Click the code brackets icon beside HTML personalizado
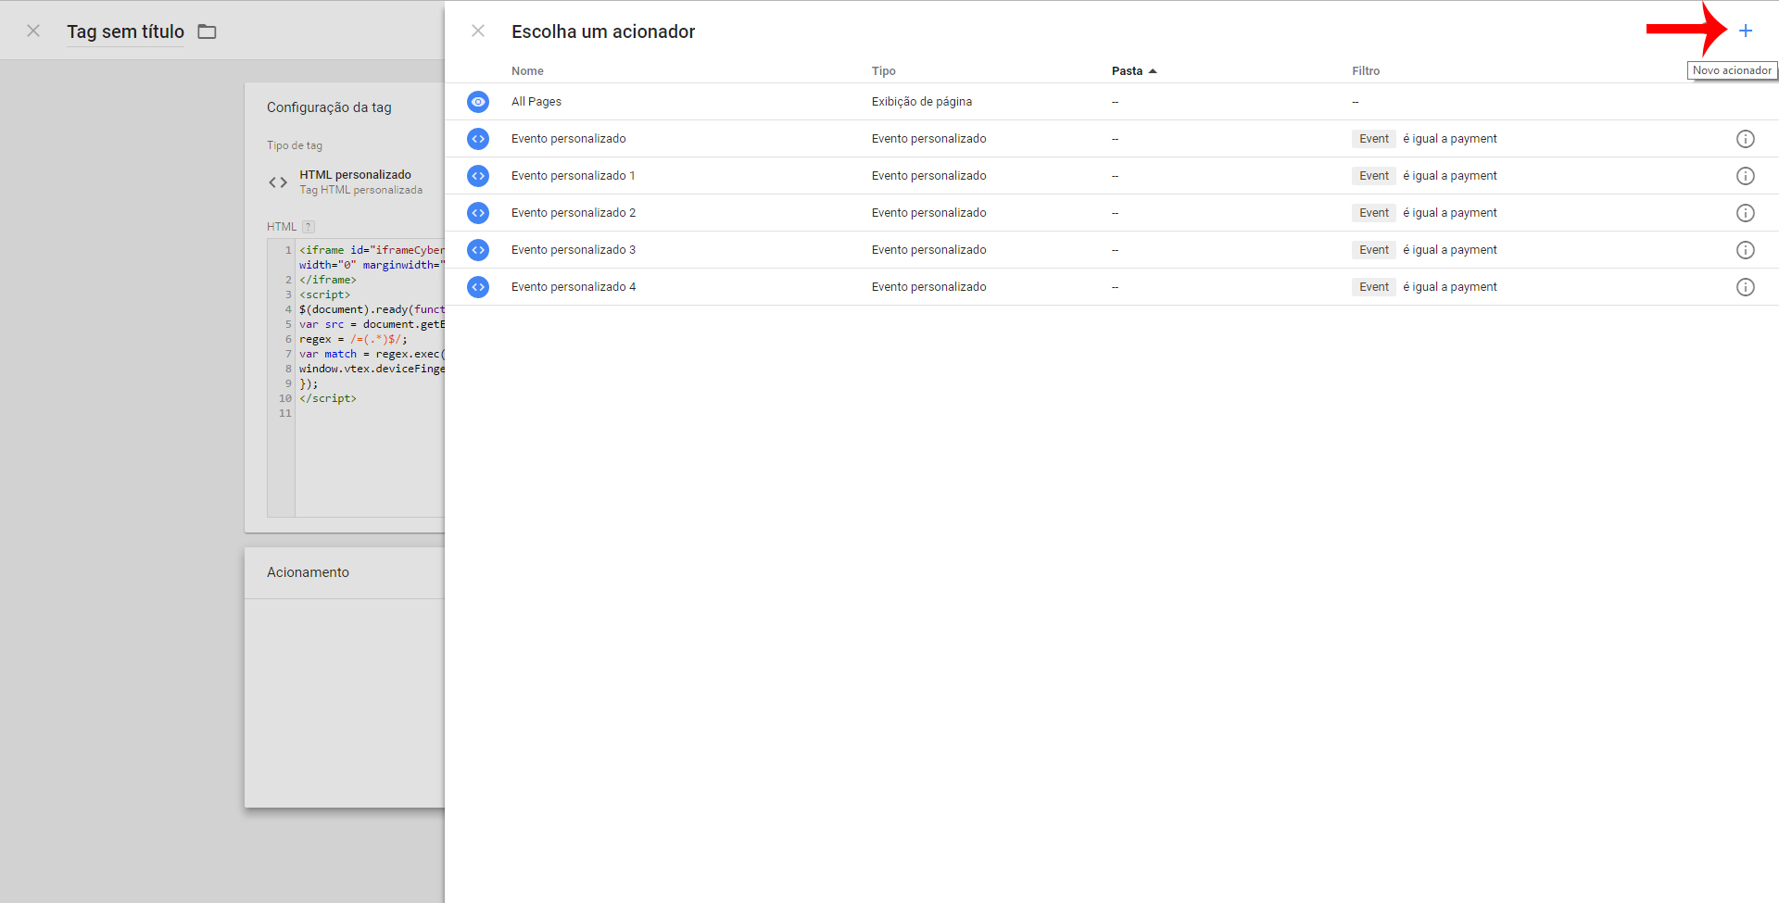The height and width of the screenshot is (903, 1779). pyautogui.click(x=277, y=182)
